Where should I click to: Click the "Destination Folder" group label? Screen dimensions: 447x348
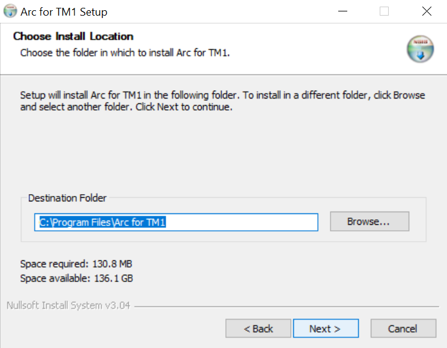(67, 198)
